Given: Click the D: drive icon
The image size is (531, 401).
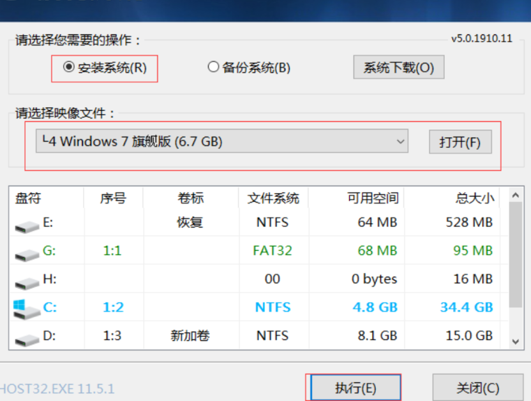Looking at the screenshot, I should (27, 337).
